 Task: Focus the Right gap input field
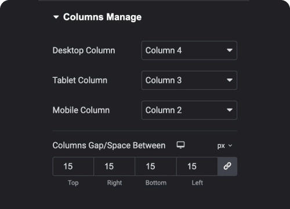point(114,166)
